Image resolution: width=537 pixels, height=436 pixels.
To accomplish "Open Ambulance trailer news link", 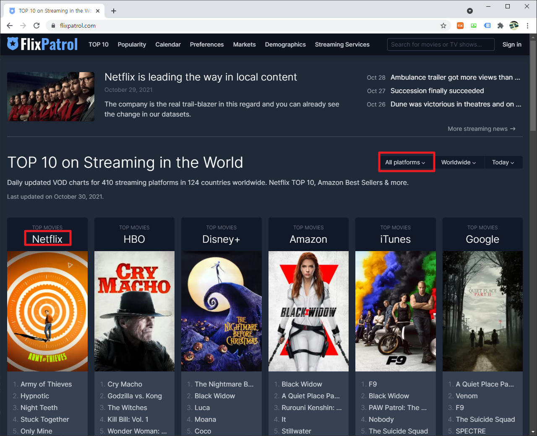I will pyautogui.click(x=455, y=78).
